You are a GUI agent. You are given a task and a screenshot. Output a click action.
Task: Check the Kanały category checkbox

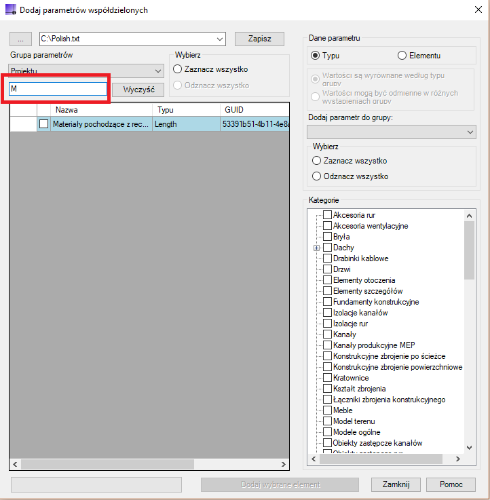(x=327, y=334)
